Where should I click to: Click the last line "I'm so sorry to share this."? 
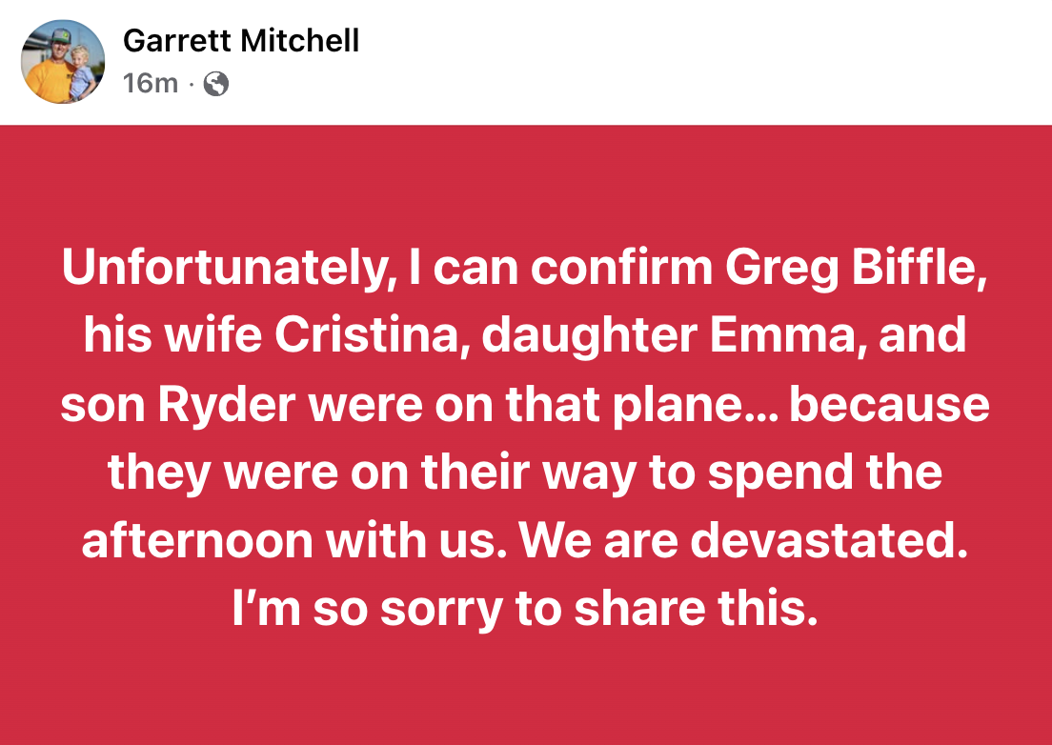[x=525, y=609]
